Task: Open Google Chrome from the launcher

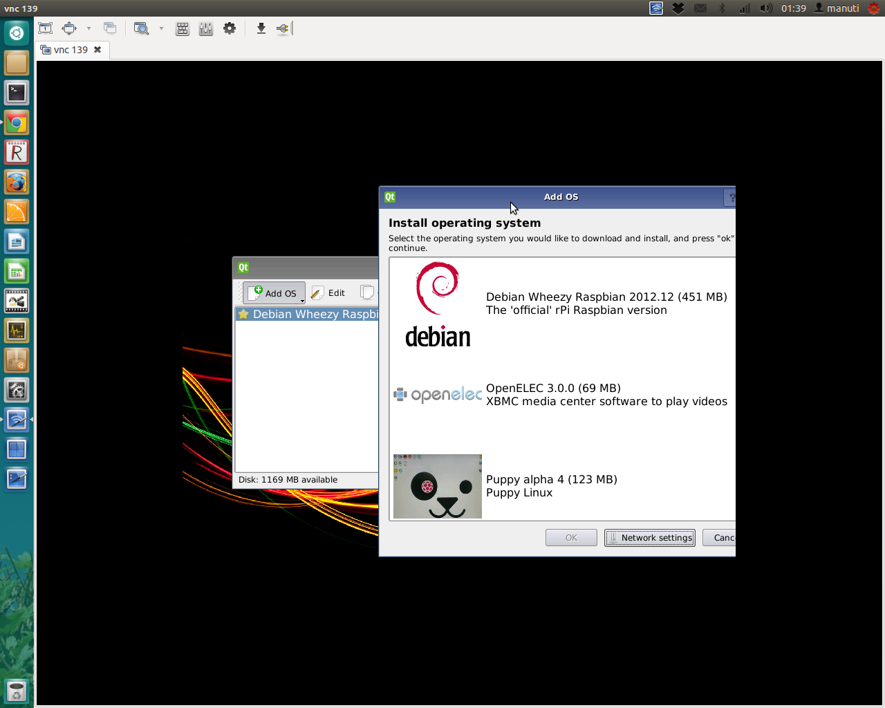Action: pos(17,123)
